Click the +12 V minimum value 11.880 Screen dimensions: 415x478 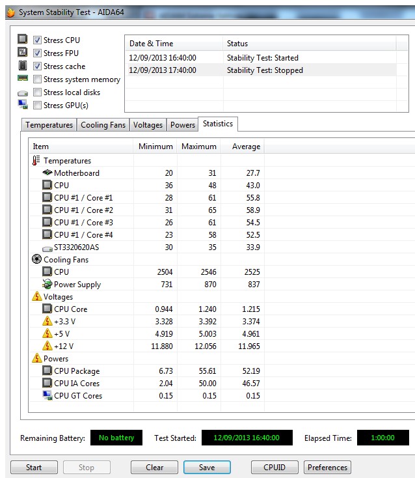click(162, 346)
